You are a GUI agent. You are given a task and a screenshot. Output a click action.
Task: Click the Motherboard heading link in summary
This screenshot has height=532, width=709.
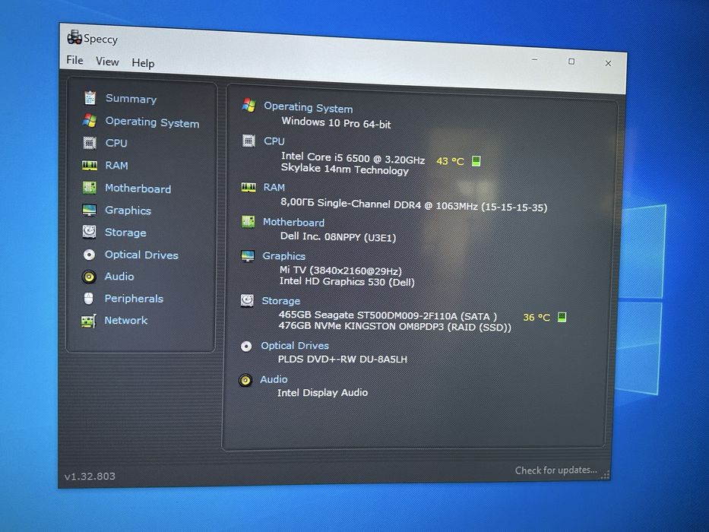[293, 222]
